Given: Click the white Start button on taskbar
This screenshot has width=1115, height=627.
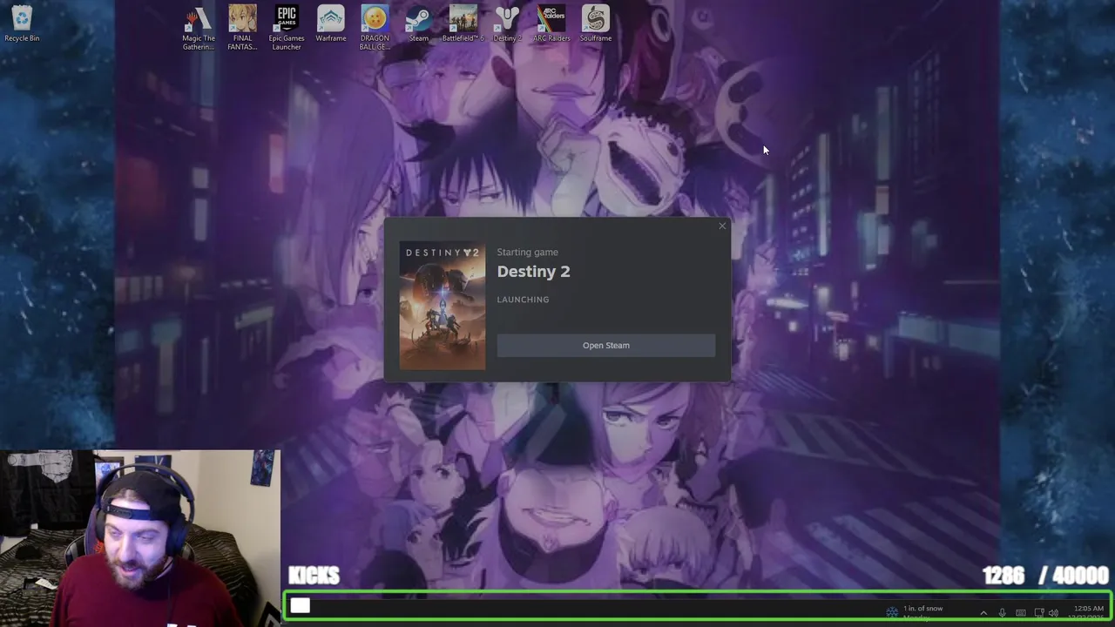Looking at the screenshot, I should point(300,606).
